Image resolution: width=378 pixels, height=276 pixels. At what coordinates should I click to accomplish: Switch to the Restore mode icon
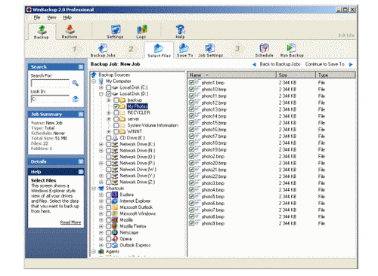pos(70,29)
